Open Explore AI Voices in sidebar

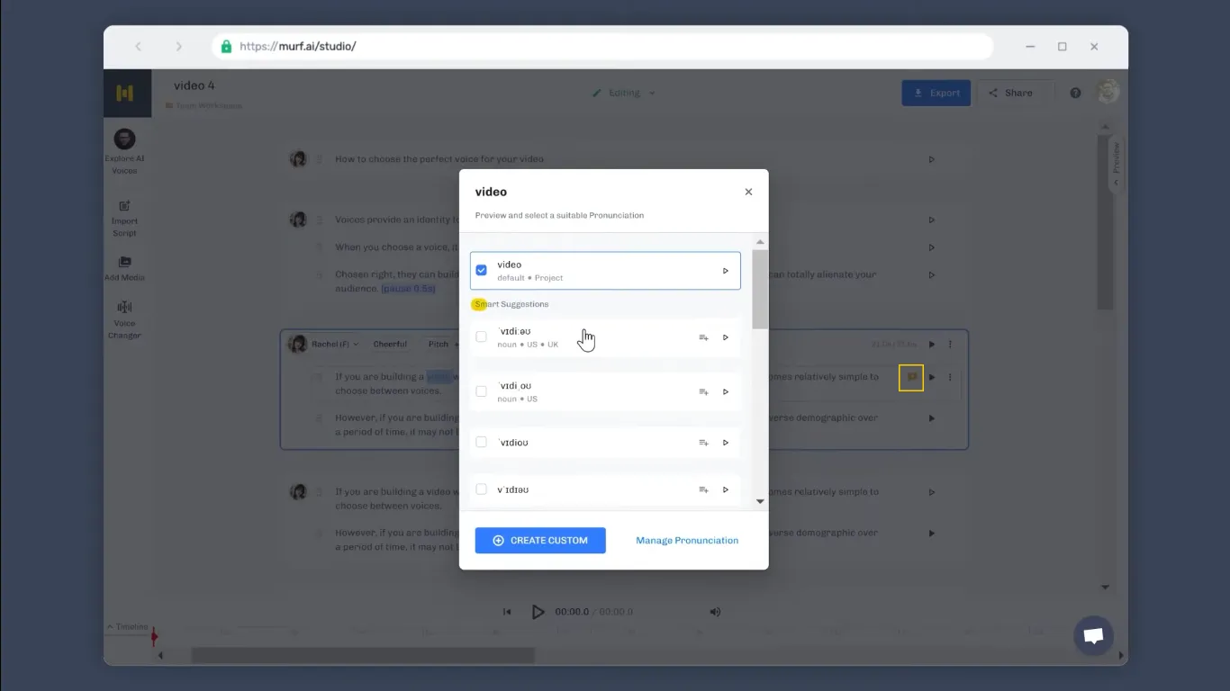pos(124,151)
